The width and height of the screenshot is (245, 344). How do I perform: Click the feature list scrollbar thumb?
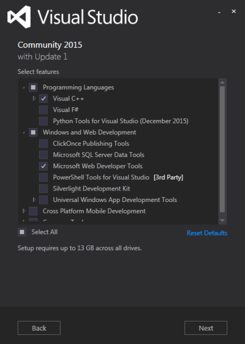pos(222,149)
